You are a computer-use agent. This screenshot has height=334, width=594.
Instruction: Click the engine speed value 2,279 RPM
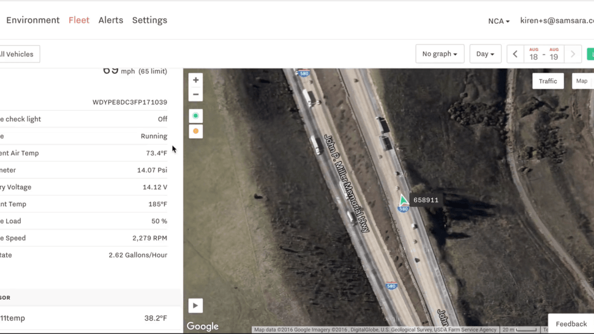point(149,239)
